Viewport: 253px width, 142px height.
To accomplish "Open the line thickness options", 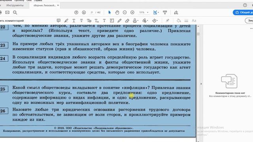I will point(186,21).
